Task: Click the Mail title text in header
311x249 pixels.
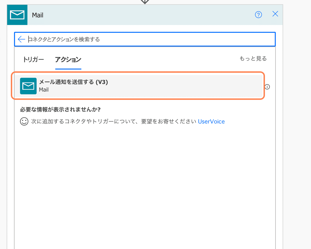Action: point(38,15)
